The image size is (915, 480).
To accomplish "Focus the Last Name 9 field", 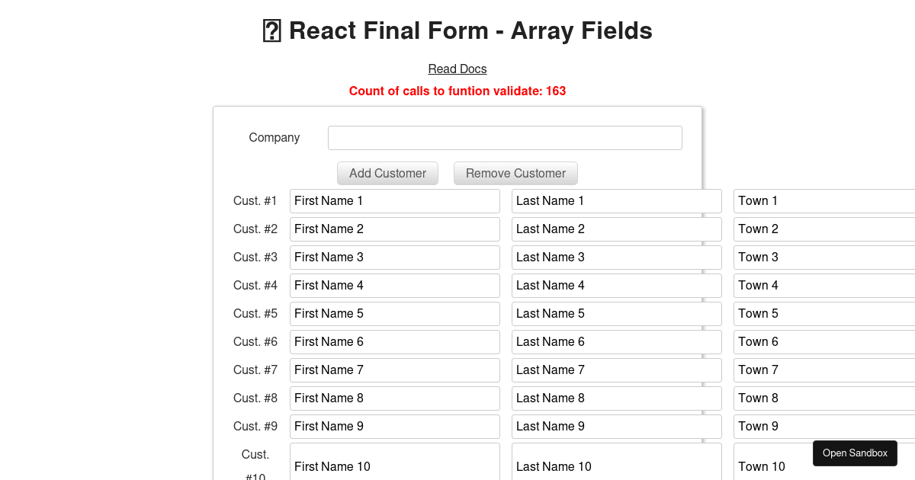I will pyautogui.click(x=617, y=427).
